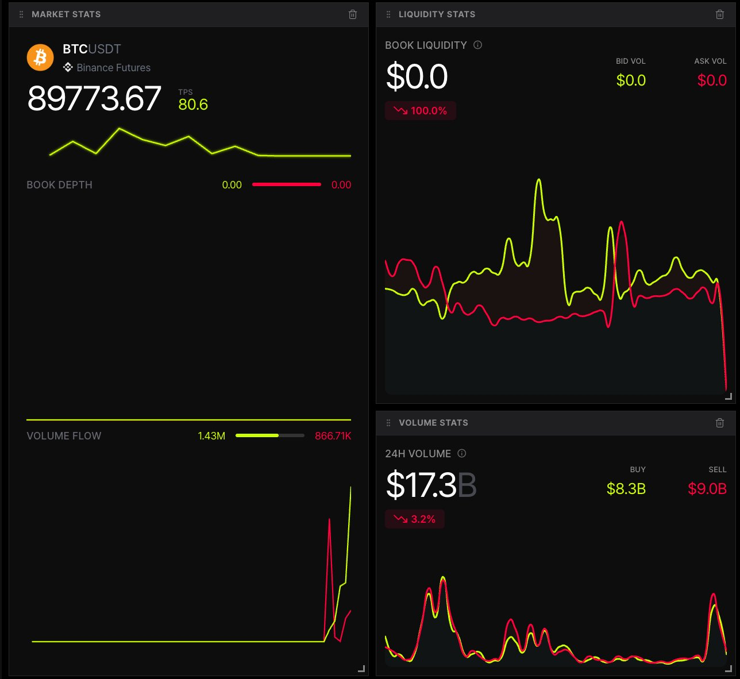Click the trash icon on VOLUME STATS panel
740x679 pixels.
tap(720, 422)
